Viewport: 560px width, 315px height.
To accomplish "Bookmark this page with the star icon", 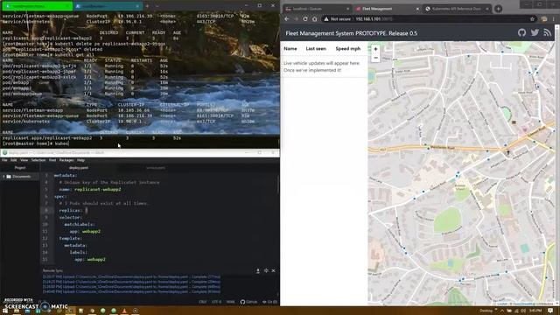I will [x=532, y=19].
